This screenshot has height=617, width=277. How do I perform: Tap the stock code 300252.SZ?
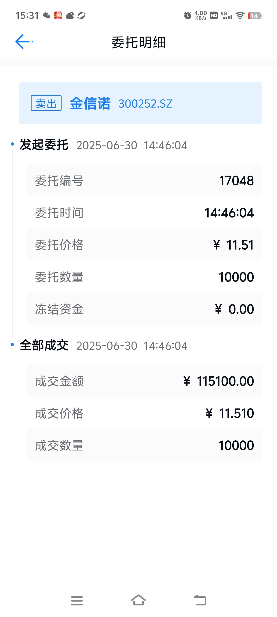click(x=145, y=104)
